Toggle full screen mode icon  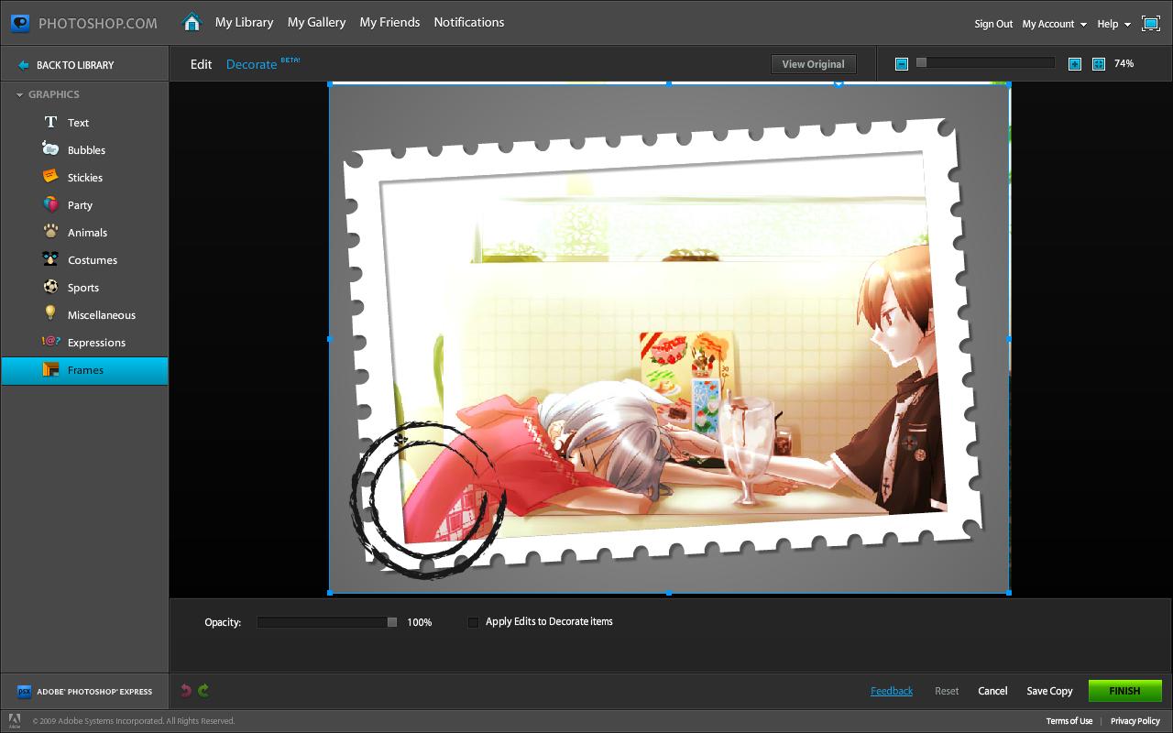click(x=1151, y=23)
